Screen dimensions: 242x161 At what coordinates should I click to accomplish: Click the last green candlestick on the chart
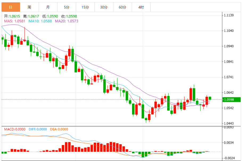coord(210,98)
